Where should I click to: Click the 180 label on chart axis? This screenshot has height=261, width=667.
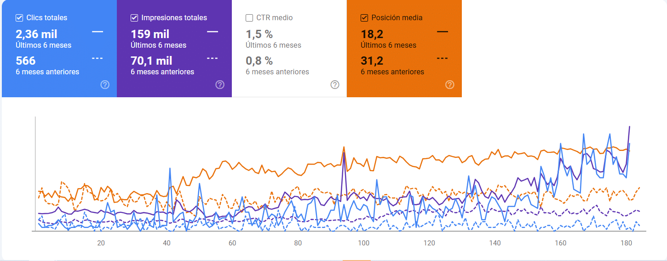627,243
